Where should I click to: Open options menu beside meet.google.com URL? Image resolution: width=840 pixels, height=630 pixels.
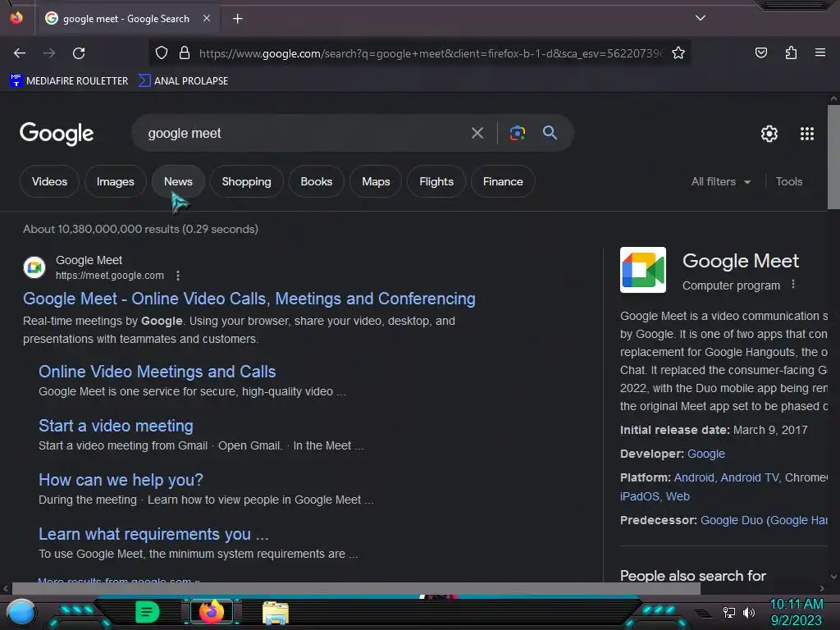178,276
